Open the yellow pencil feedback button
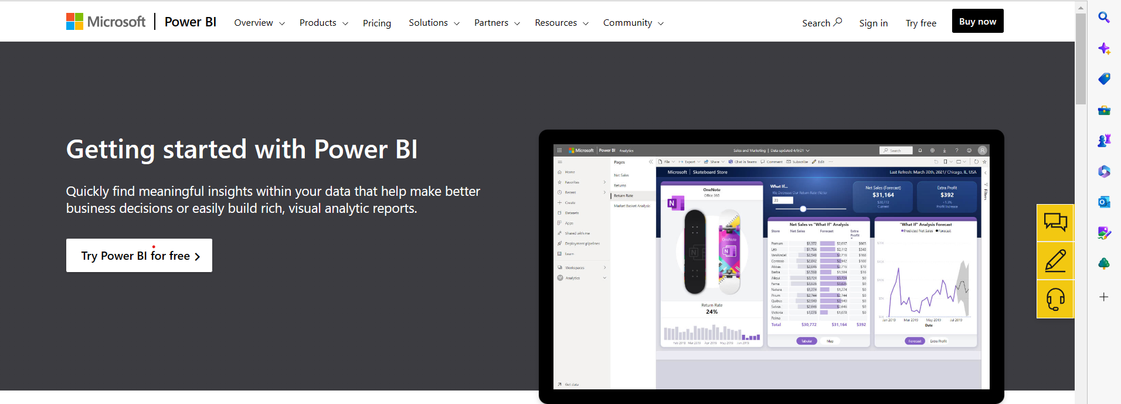The image size is (1121, 404). [x=1055, y=261]
